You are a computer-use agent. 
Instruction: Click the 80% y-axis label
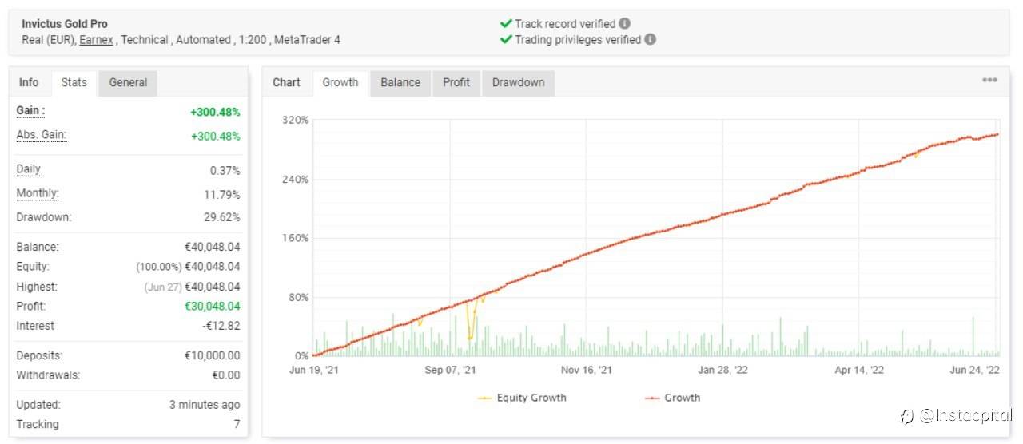297,297
